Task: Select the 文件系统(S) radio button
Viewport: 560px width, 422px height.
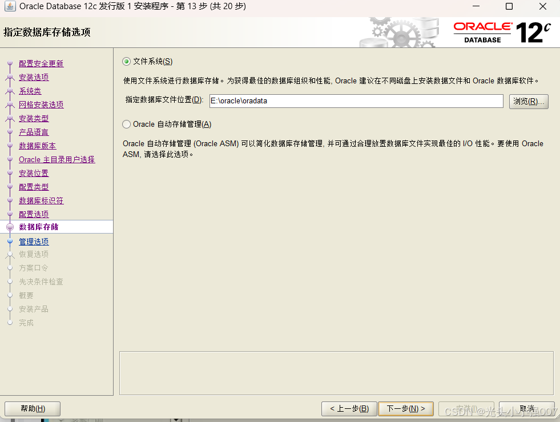Action: 126,62
